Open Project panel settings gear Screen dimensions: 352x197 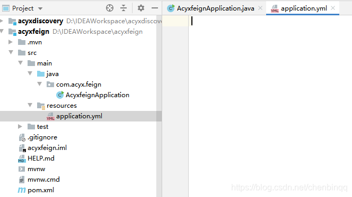click(141, 8)
